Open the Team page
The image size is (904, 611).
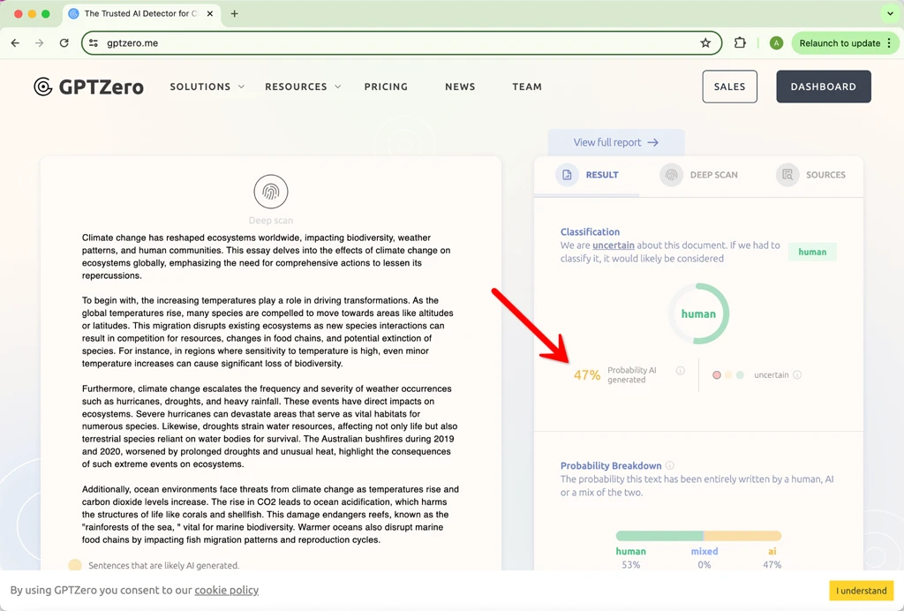coord(527,87)
